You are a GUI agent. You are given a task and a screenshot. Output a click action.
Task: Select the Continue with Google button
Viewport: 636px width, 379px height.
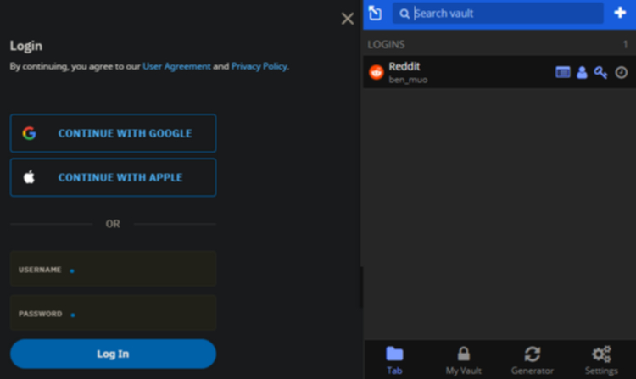coord(113,133)
